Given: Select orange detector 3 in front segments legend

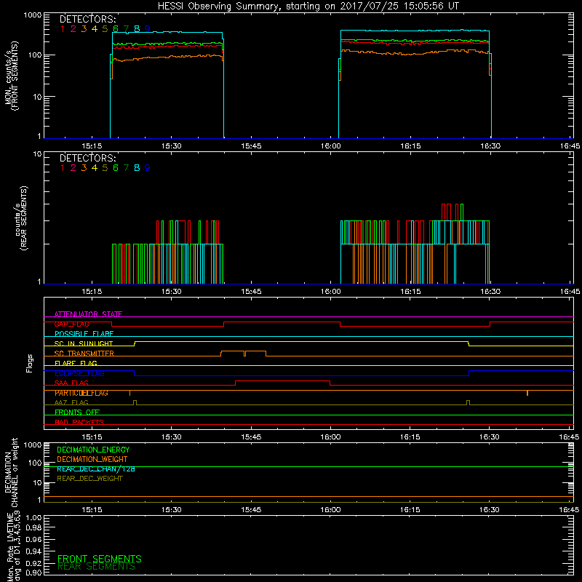Looking at the screenshot, I should (x=84, y=28).
